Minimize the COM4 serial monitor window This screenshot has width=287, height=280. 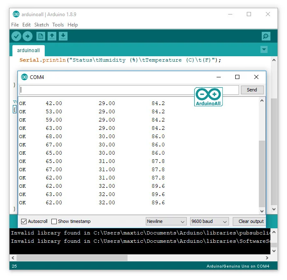tap(219, 77)
